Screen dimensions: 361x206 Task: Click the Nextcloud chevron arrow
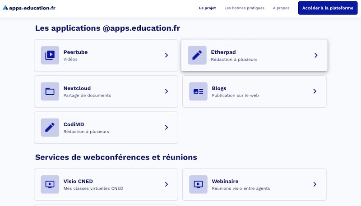(167, 92)
